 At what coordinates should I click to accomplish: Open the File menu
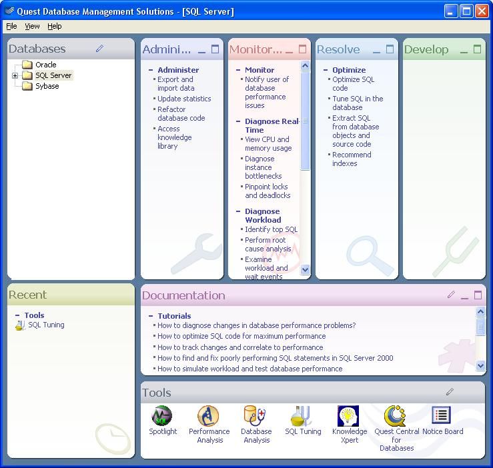(11, 26)
